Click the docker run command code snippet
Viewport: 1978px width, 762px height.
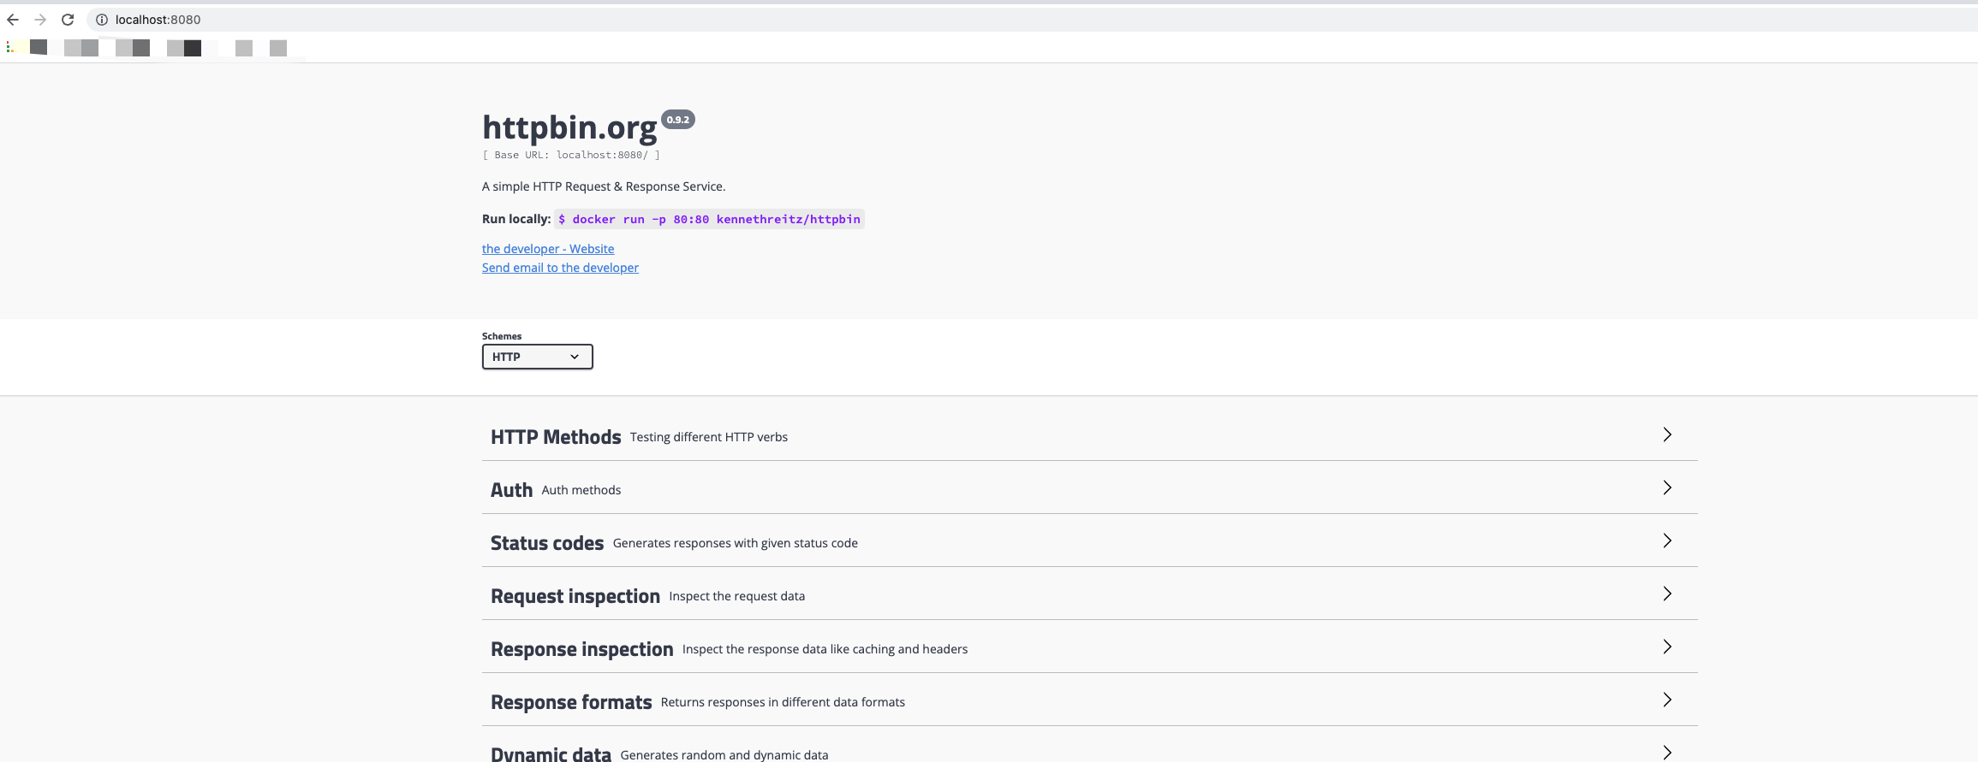coord(709,219)
